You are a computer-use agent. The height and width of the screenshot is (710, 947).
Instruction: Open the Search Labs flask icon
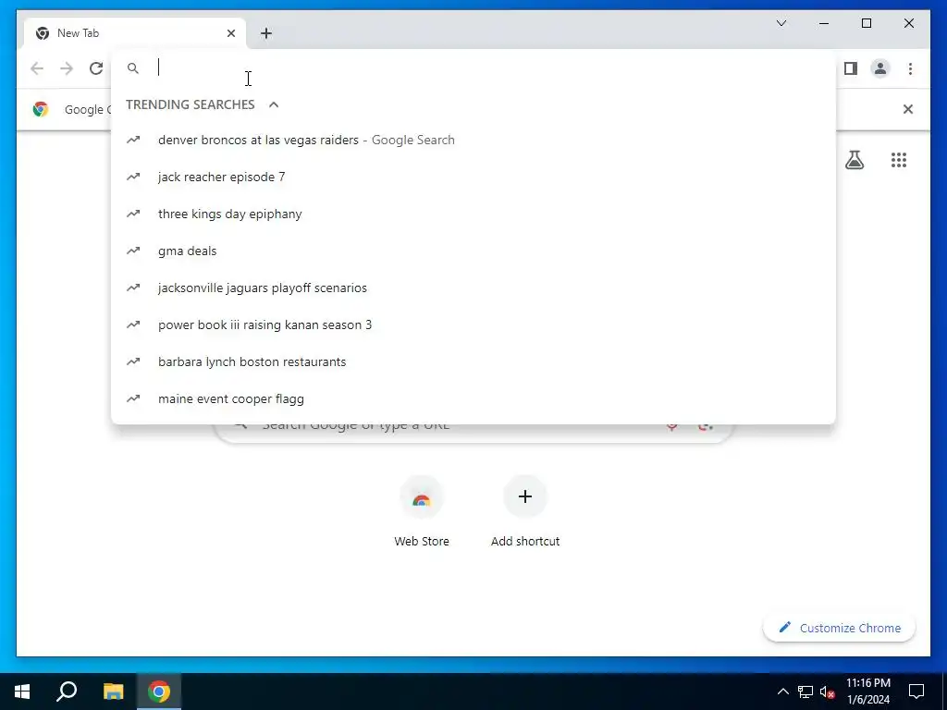coord(854,159)
